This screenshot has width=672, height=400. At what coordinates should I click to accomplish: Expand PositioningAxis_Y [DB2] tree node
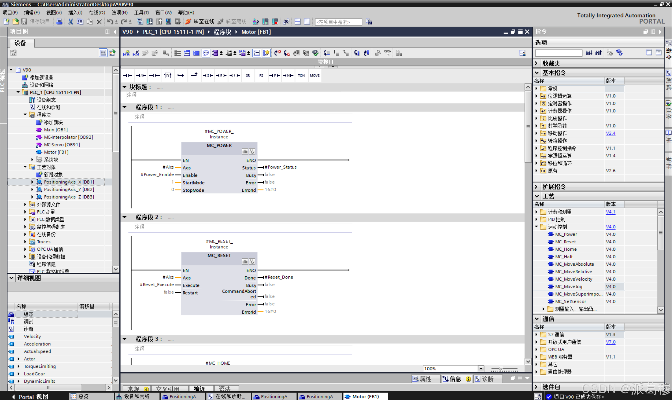[x=32, y=189]
